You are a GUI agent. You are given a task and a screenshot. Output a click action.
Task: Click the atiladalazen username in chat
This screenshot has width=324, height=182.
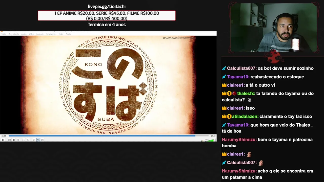click(x=245, y=117)
